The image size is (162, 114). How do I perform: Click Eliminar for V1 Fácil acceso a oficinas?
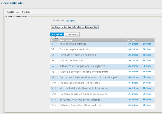147,44
